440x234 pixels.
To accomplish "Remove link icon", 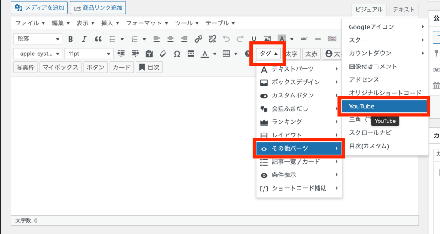I will tap(213, 39).
